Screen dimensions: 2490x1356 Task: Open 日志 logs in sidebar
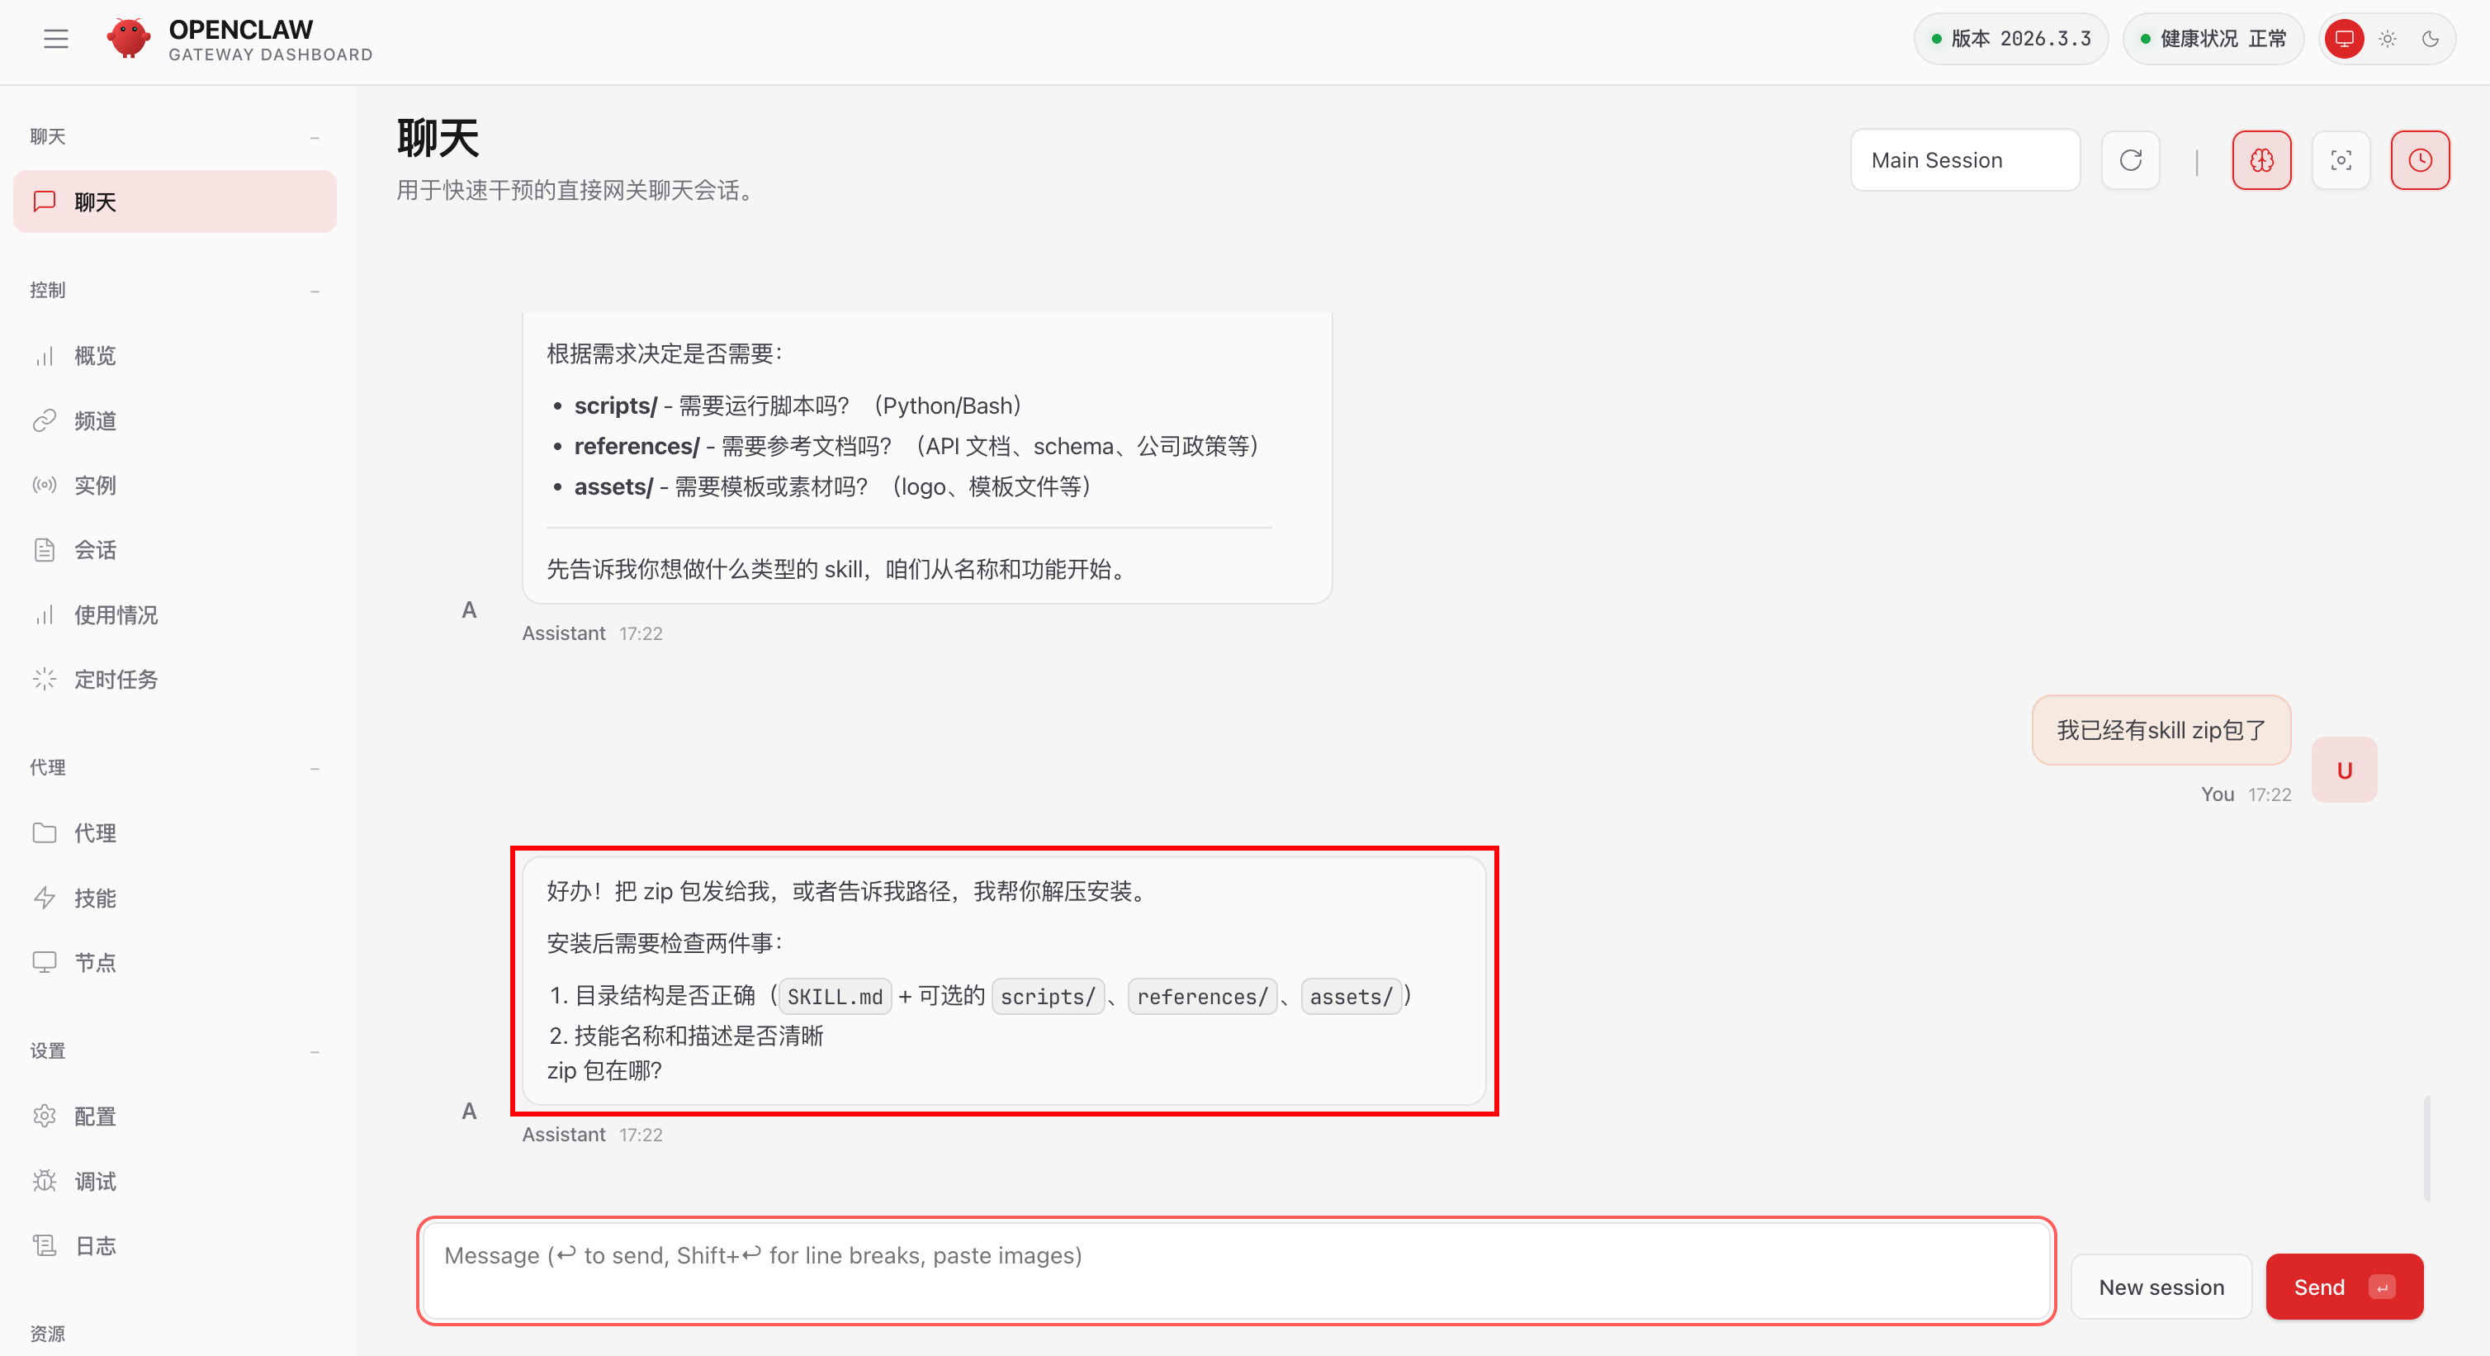point(95,1245)
